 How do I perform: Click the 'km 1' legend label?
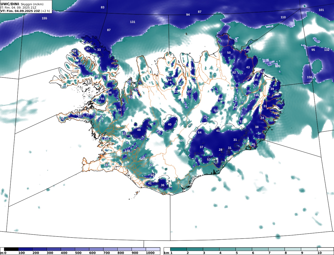pos(168,253)
